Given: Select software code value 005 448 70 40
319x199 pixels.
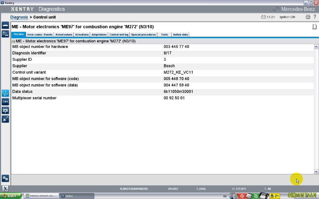Looking at the screenshot, I should (x=176, y=79).
